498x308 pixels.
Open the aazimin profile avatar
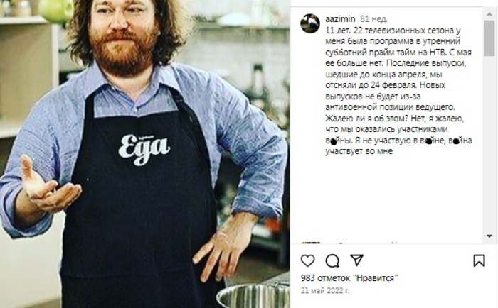pyautogui.click(x=310, y=23)
